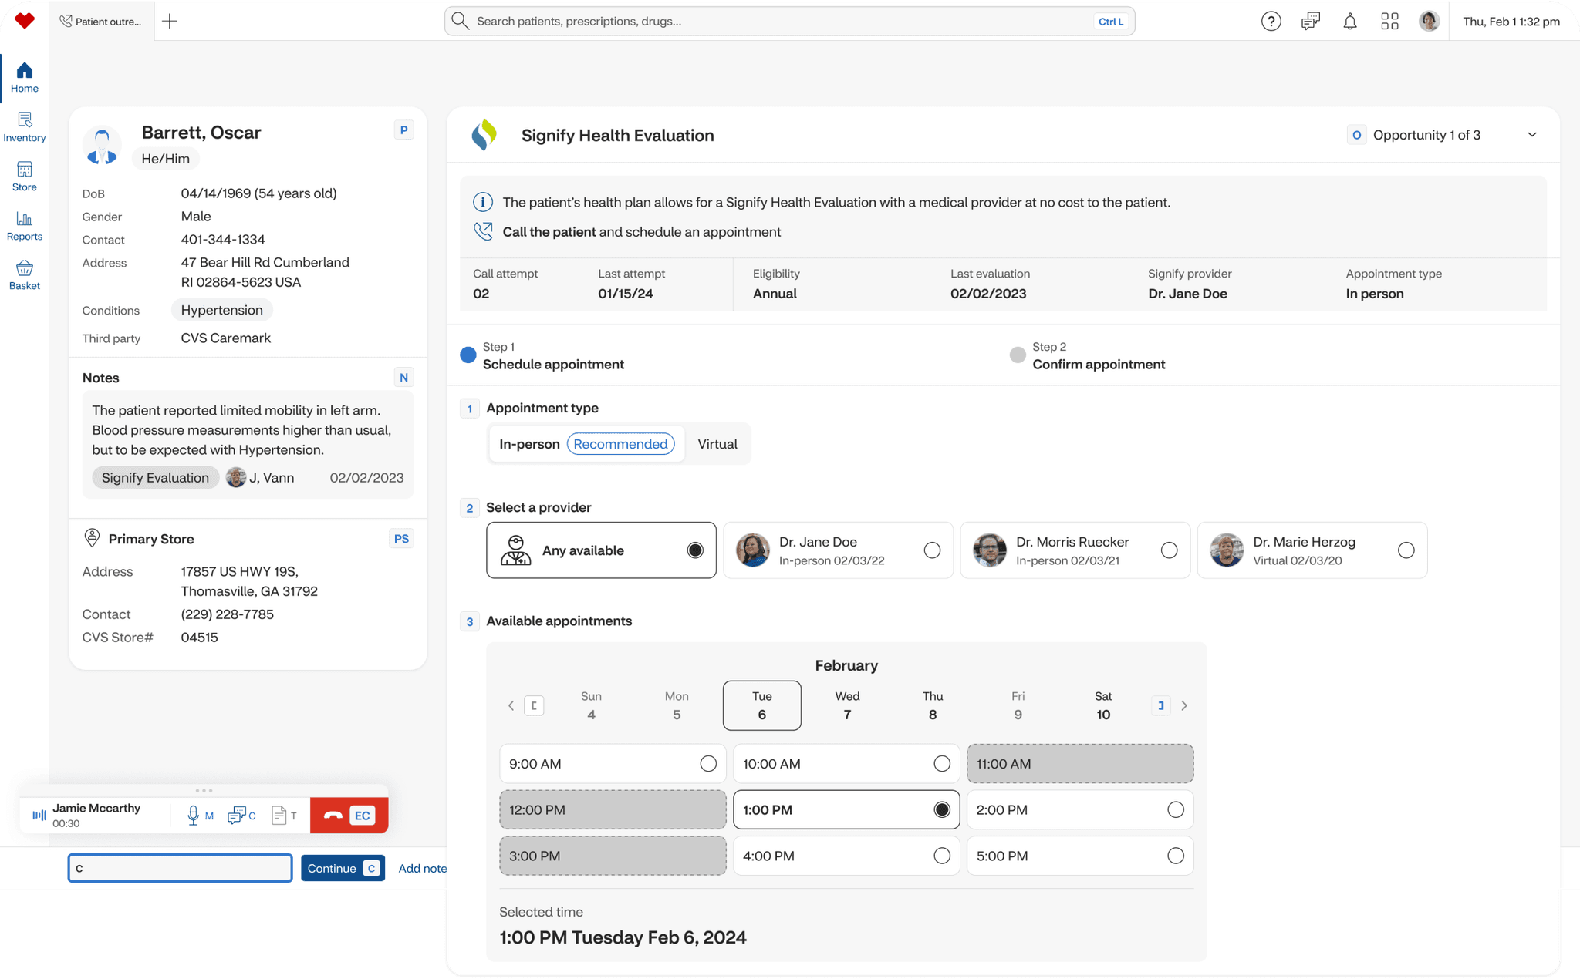Go to next week in calendar
Image resolution: width=1580 pixels, height=979 pixels.
point(1184,706)
